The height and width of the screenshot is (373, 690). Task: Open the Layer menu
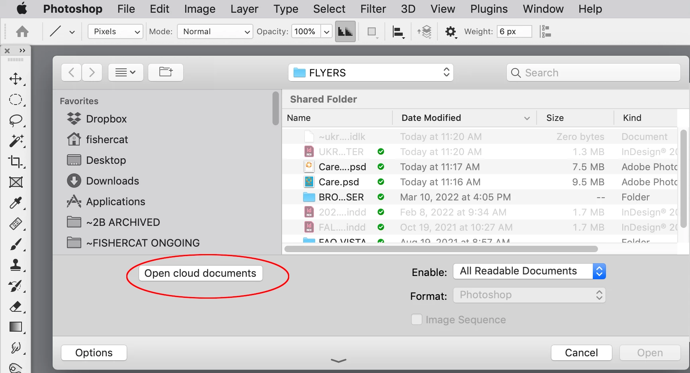(x=244, y=9)
